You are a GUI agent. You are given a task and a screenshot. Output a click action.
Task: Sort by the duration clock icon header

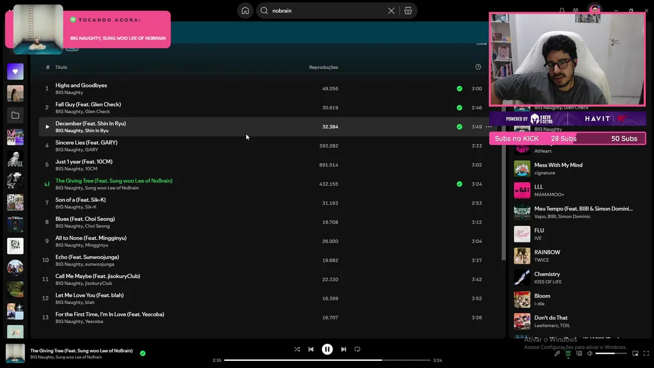478,67
